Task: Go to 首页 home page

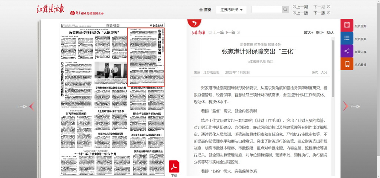Action: click(205, 10)
